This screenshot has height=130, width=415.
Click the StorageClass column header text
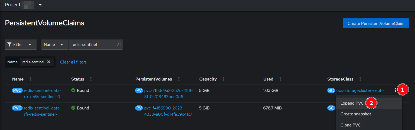point(340,79)
